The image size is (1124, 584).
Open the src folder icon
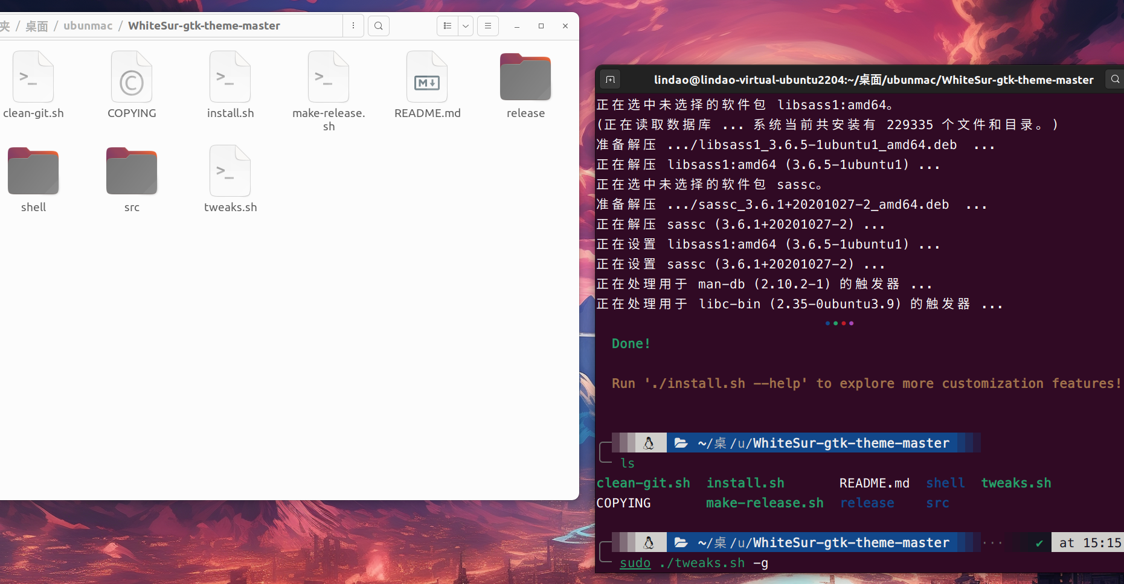[132, 171]
